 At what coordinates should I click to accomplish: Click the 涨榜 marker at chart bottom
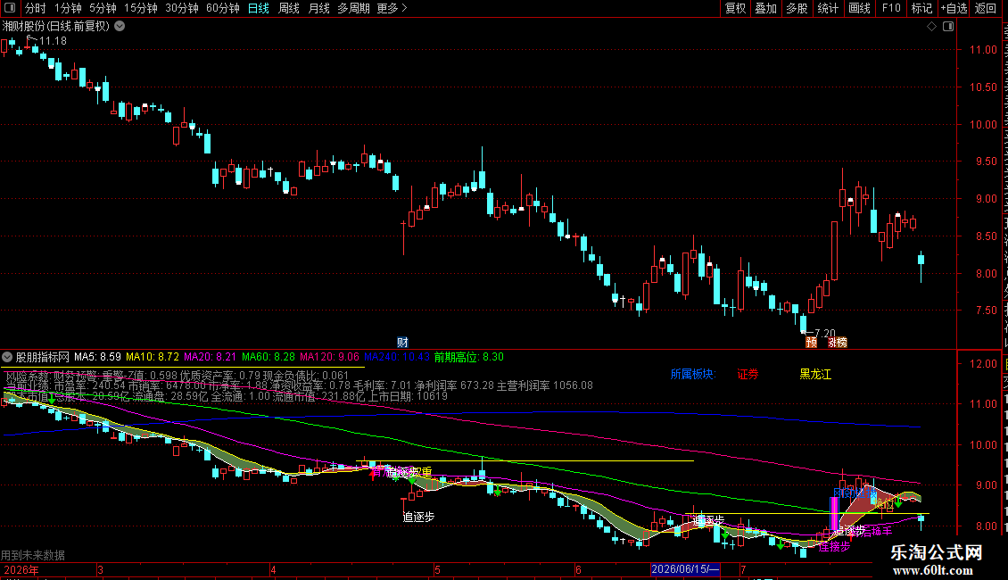[x=838, y=342]
